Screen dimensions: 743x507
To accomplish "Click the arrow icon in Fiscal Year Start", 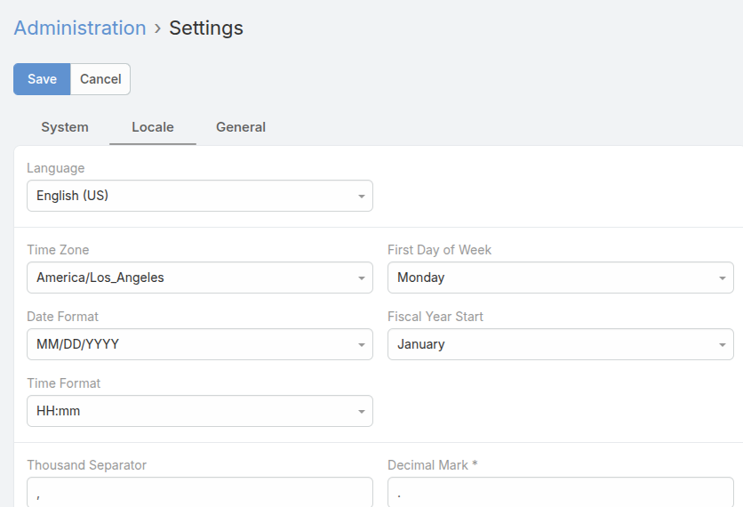I will pyautogui.click(x=723, y=345).
